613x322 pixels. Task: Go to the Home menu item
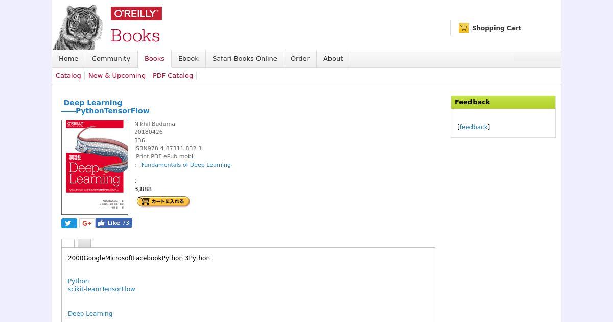pos(68,59)
